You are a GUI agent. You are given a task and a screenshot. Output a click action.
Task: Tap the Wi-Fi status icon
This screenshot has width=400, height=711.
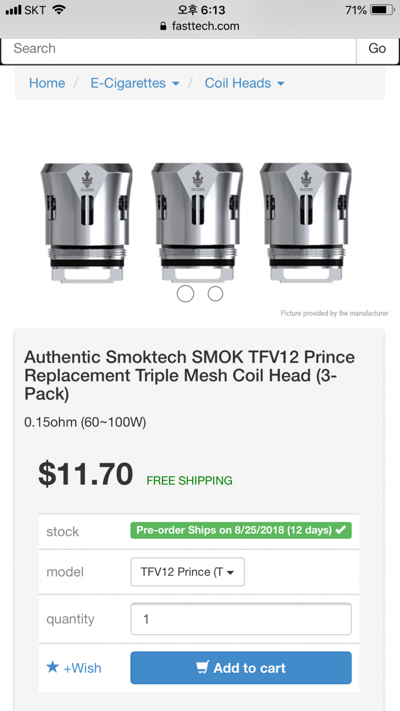59,10
